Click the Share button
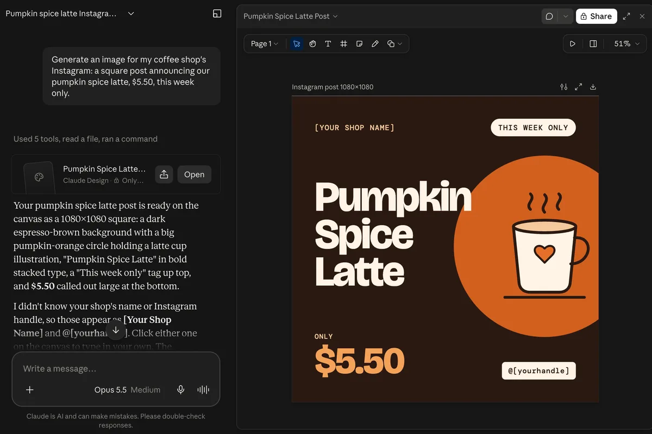Image resolution: width=652 pixels, height=434 pixels. [x=597, y=16]
